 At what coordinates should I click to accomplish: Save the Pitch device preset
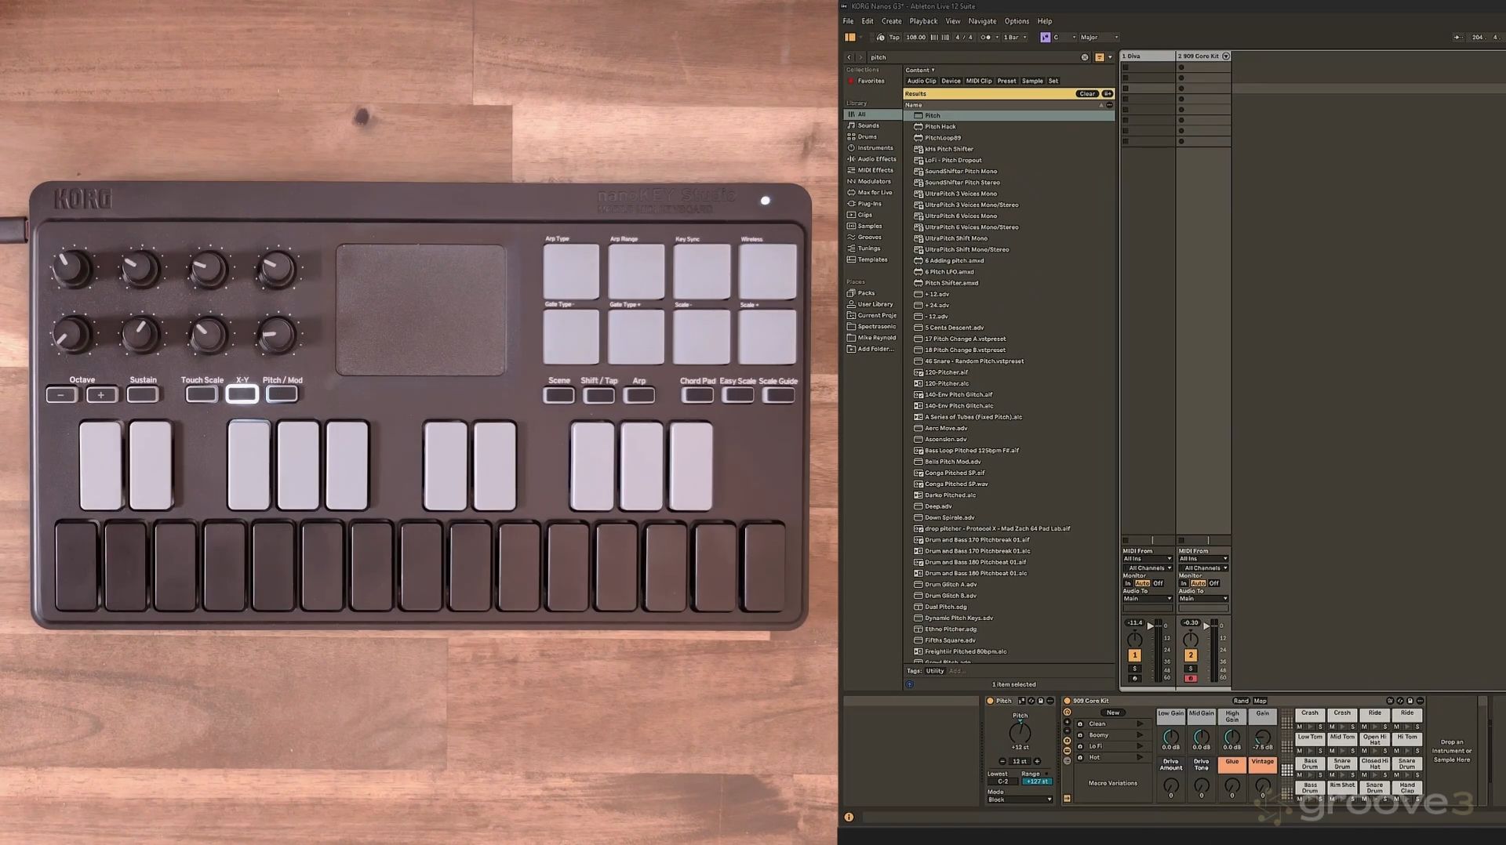click(x=1041, y=701)
